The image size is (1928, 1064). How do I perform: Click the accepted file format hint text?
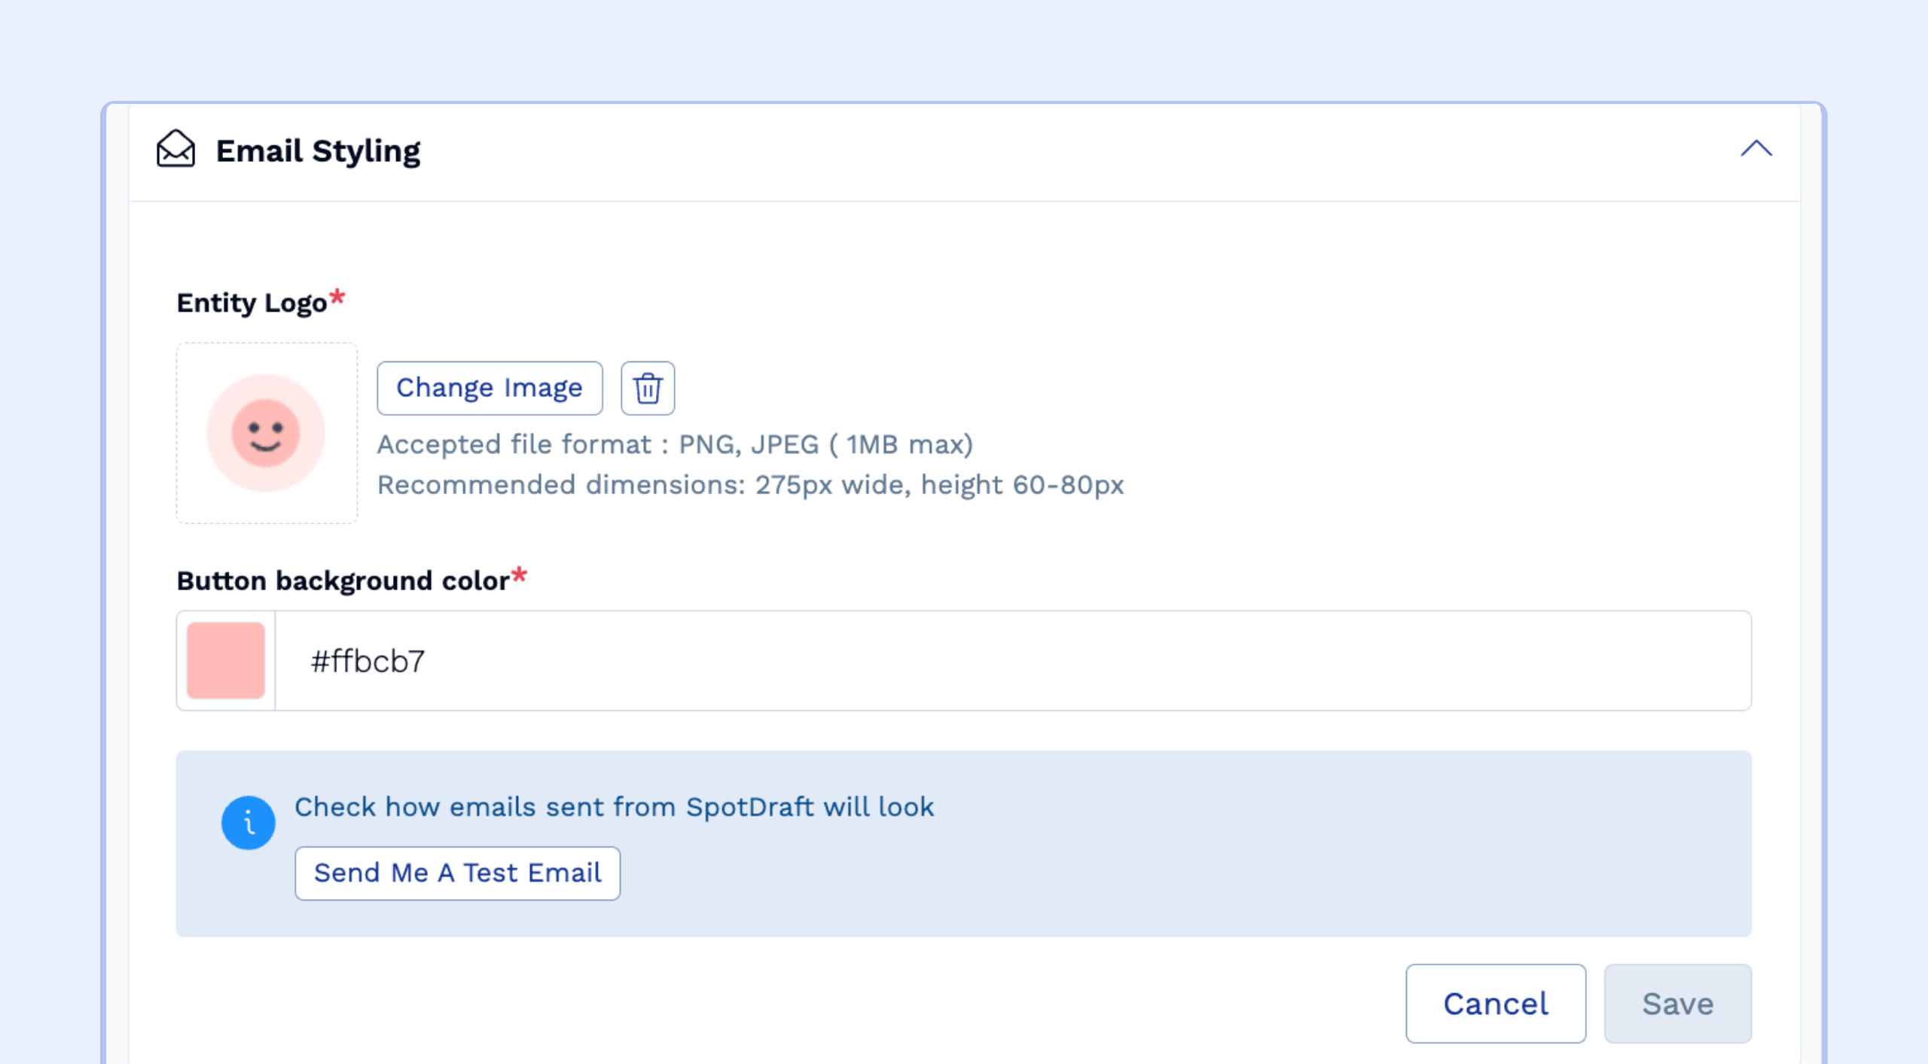tap(675, 444)
